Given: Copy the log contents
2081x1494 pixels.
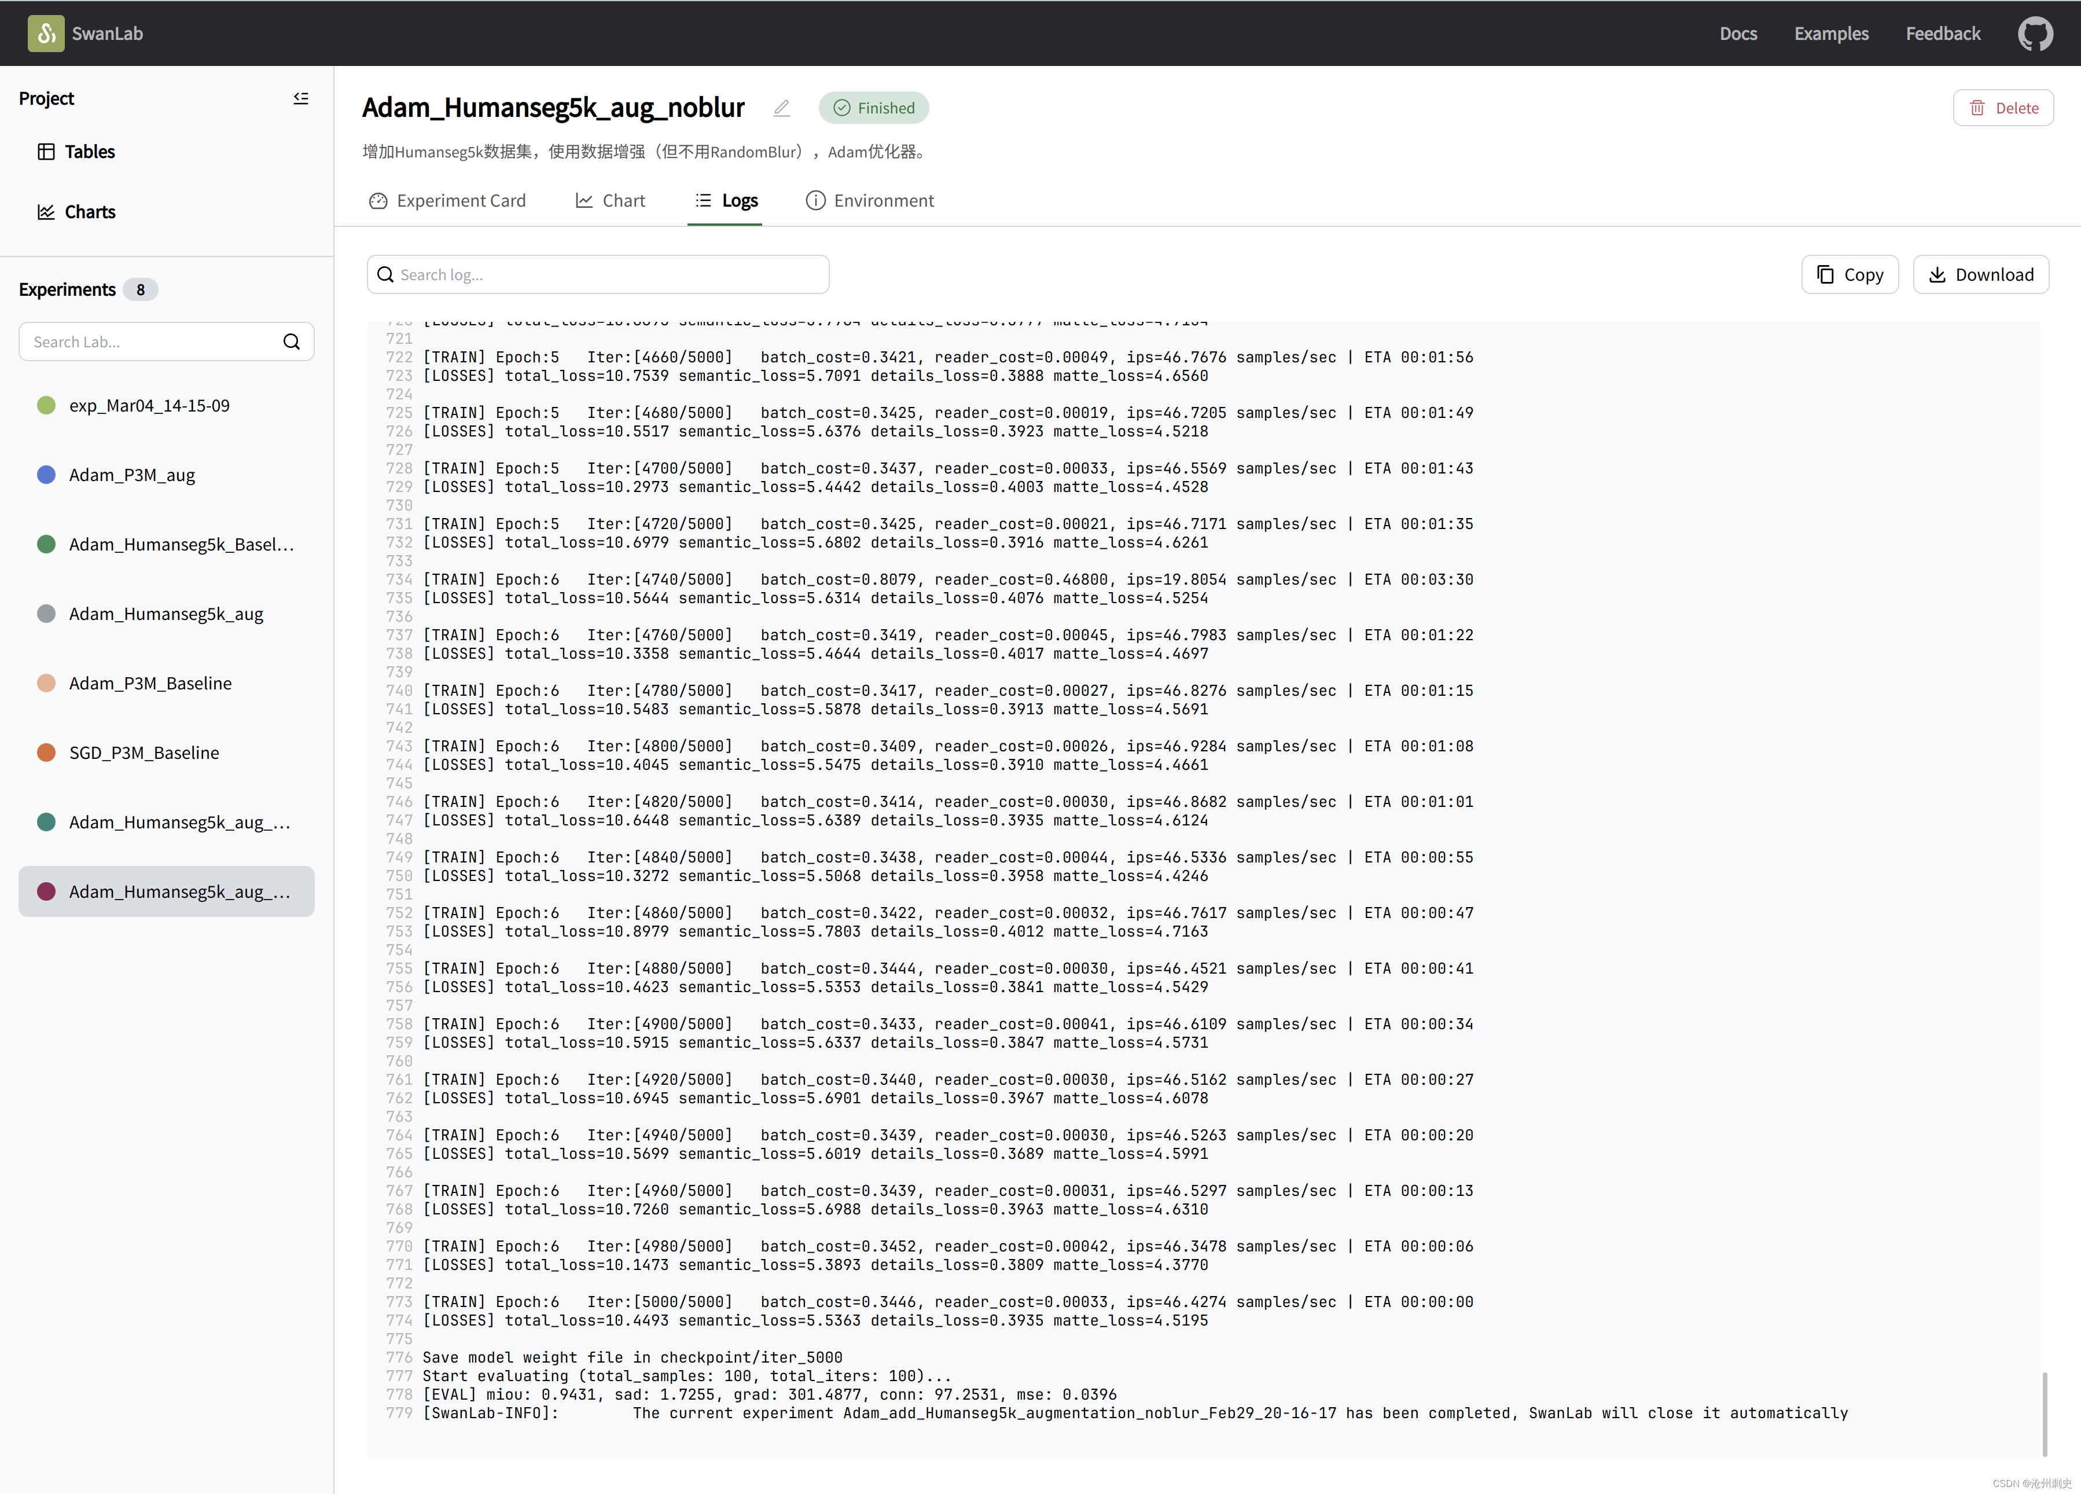Looking at the screenshot, I should tap(1849, 274).
